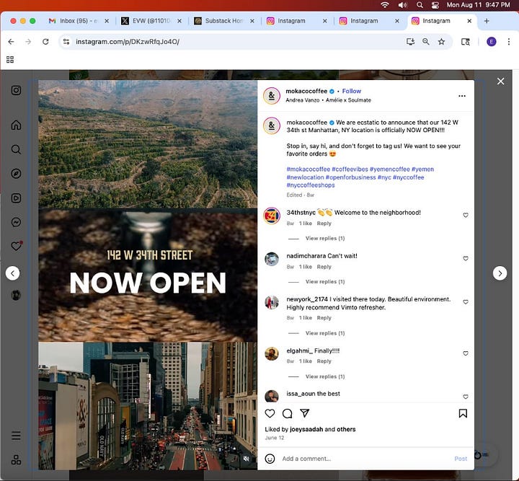Switch to the Gmail Inbox tab
Viewport: 519px width, 481px height.
[79, 21]
